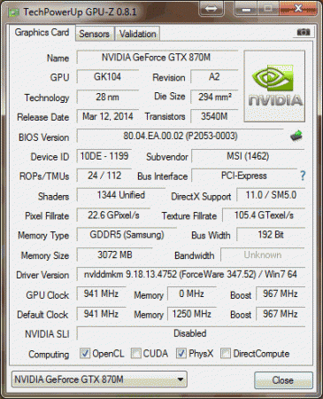Click the Pixel Fillrate field 22.6 GPixel/s
This screenshot has height=399, width=323.
[113, 215]
